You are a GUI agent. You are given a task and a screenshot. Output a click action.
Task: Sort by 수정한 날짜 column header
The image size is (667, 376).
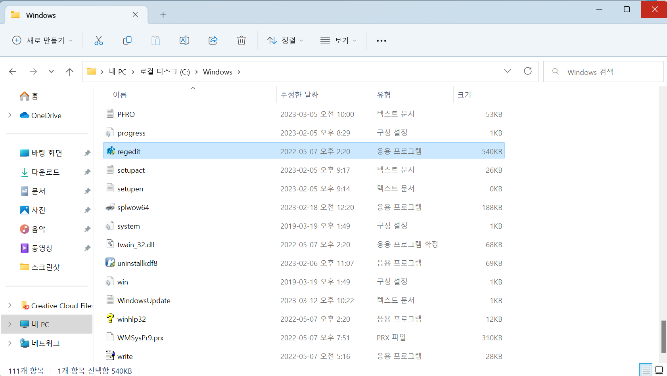tap(299, 95)
